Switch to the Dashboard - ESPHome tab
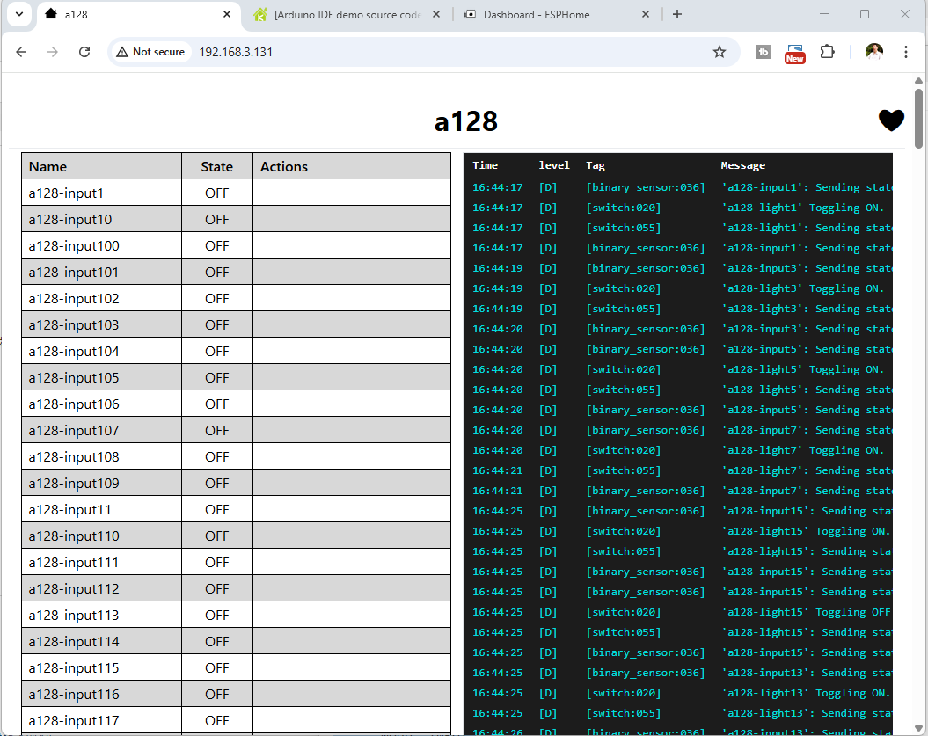The image size is (928, 736). (537, 15)
